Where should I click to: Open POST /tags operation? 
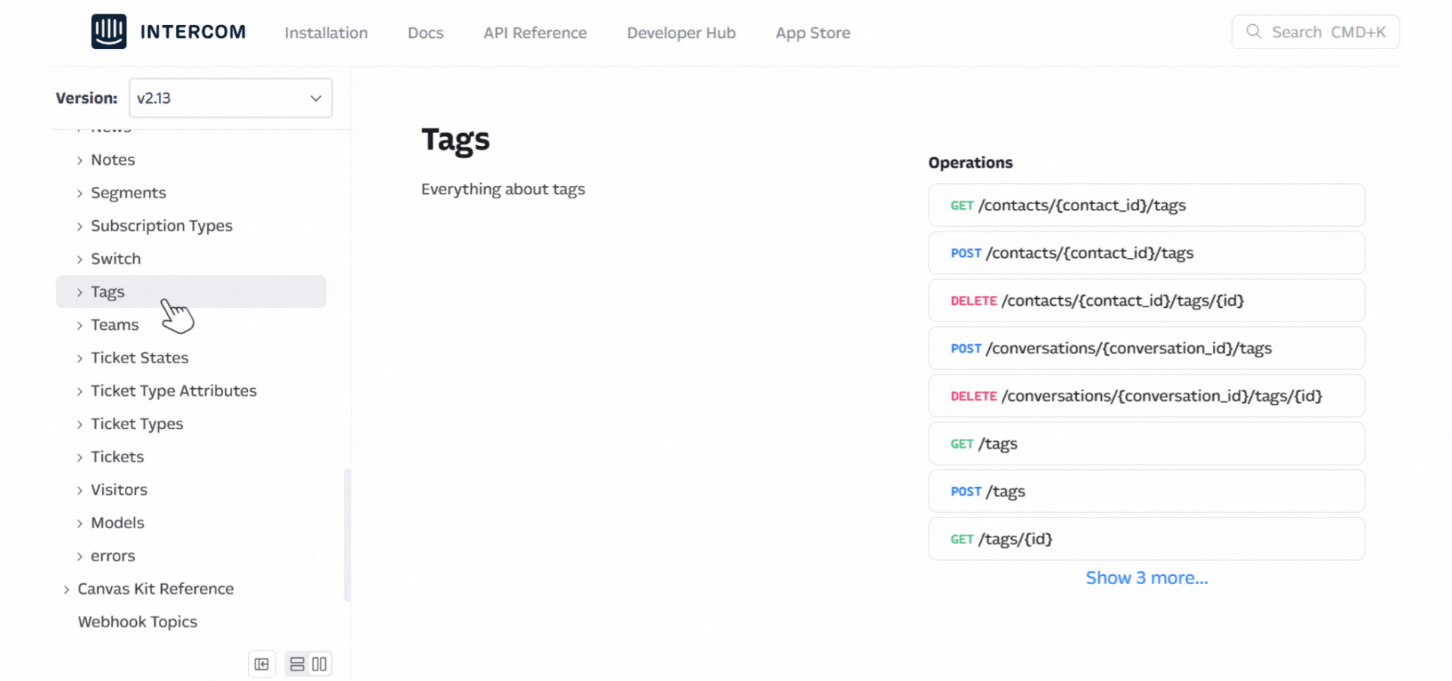click(1146, 491)
